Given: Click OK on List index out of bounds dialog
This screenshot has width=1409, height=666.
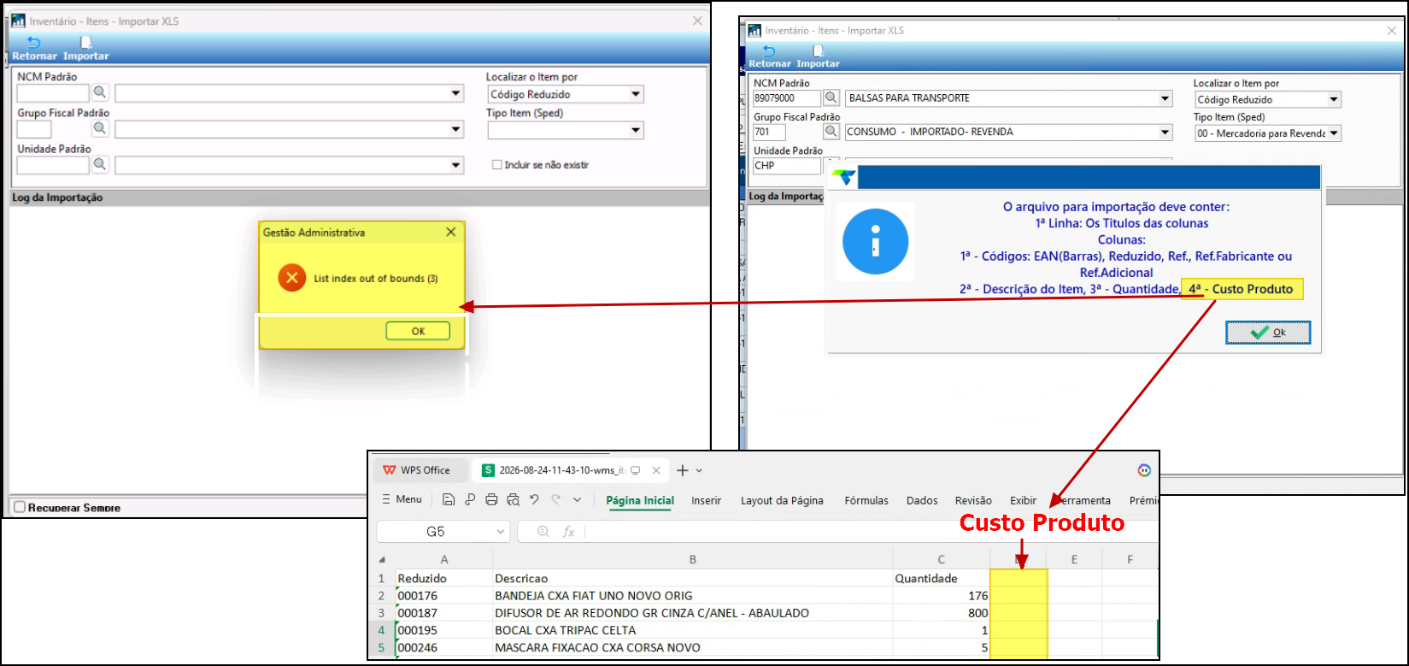Looking at the screenshot, I should click(418, 331).
